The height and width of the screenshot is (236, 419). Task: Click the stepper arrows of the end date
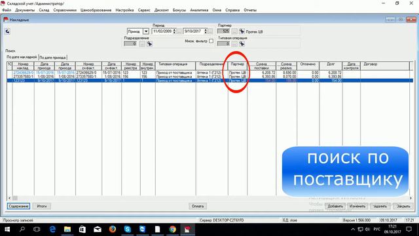[x=206, y=31]
